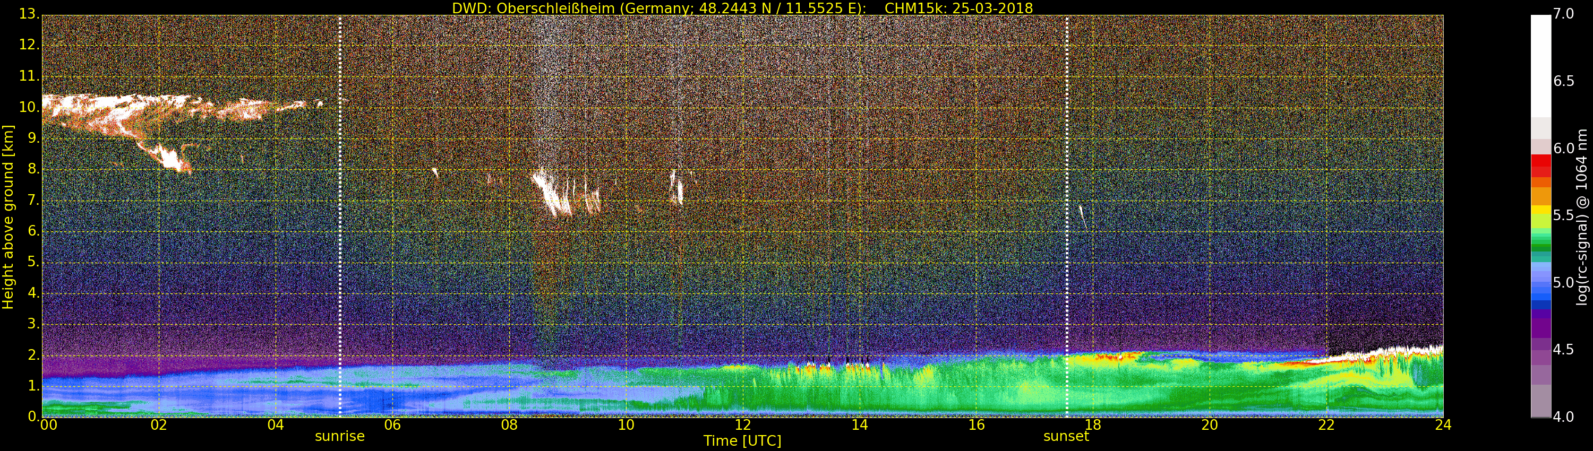Click the height tick label '2.'
Image resolution: width=1593 pixels, height=451 pixels.
point(33,354)
